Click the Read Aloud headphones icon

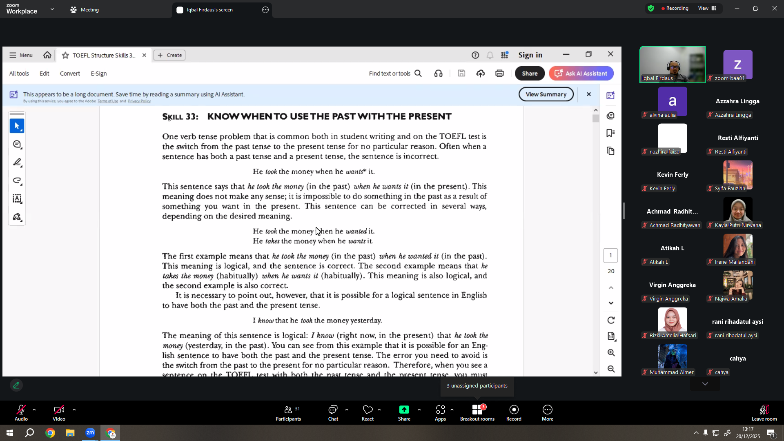439,73
